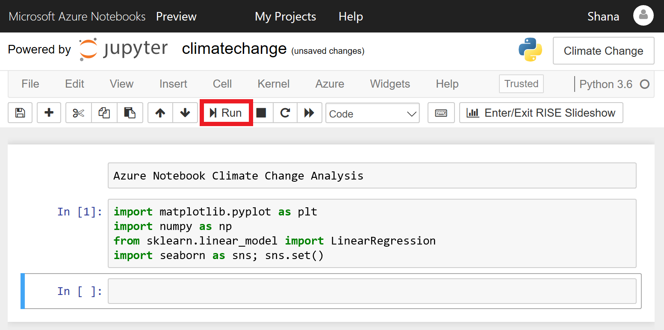The height and width of the screenshot is (330, 664).
Task: Open the Code cell type dropdown
Action: click(372, 114)
